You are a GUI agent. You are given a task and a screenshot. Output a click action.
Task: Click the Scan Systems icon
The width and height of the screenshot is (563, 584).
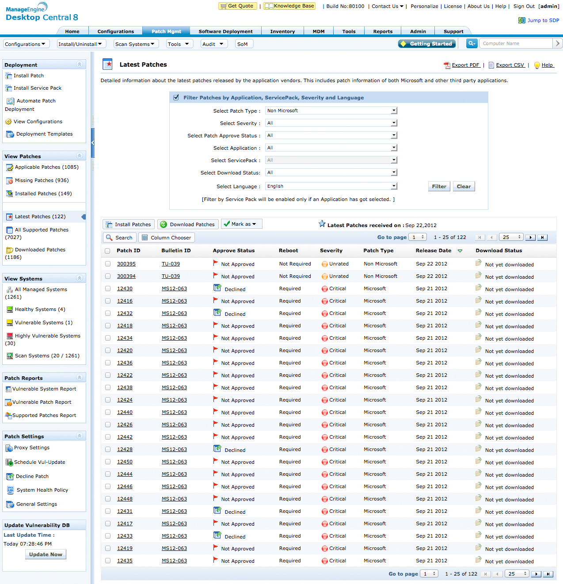pos(10,356)
